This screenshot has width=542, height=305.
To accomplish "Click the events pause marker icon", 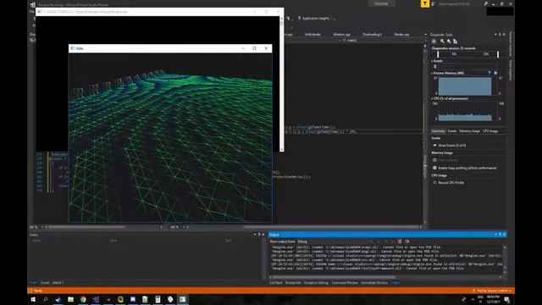I will click(x=435, y=67).
